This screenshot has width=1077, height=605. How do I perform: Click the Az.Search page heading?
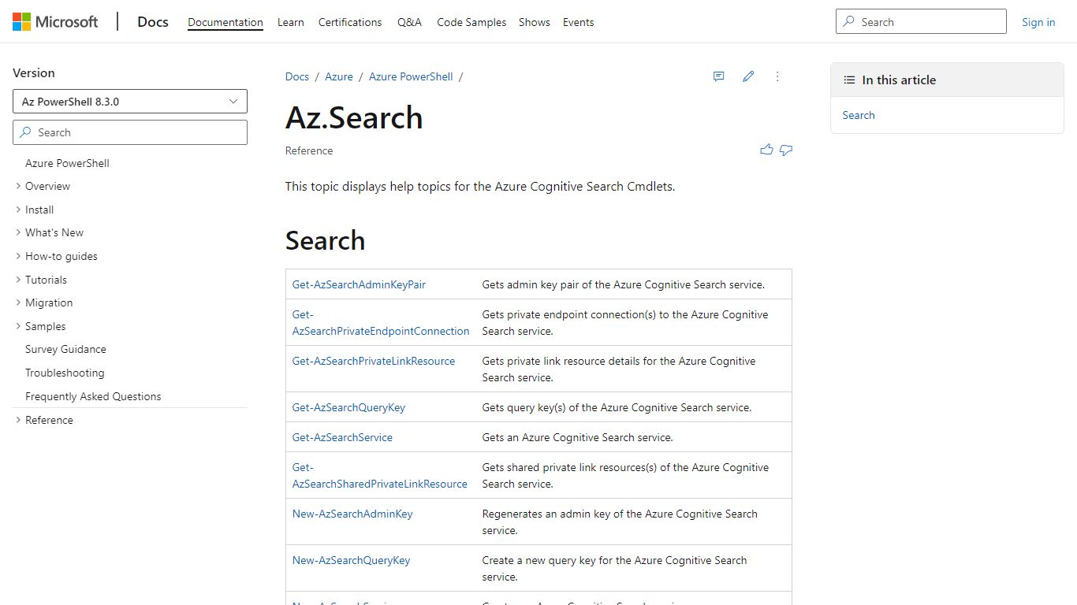pyautogui.click(x=354, y=117)
